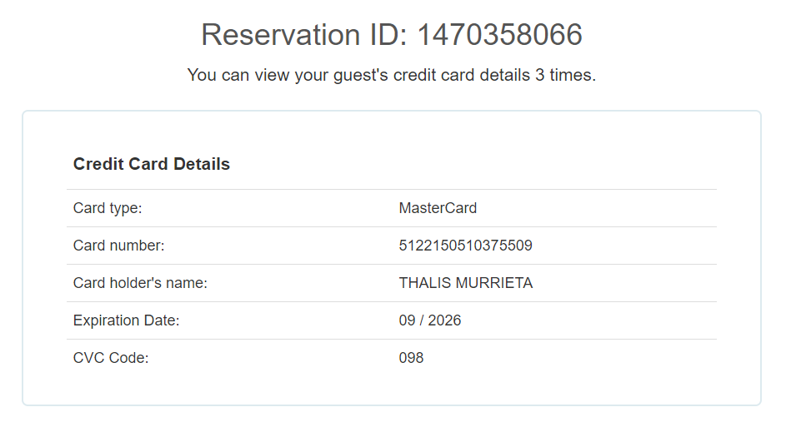Click the "Card holder's name:" label

coord(140,283)
